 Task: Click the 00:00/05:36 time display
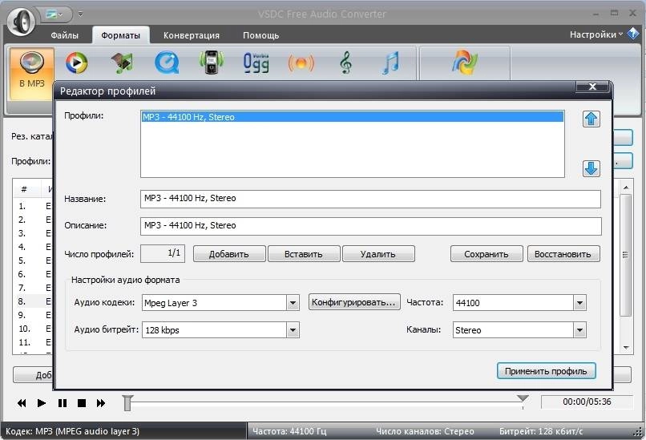tap(587, 402)
